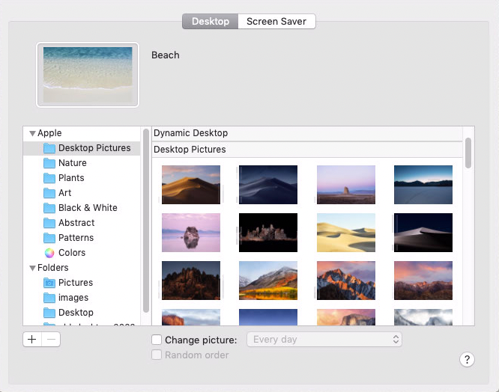Click the wallpaper grid vertical scrollbar
The height and width of the screenshot is (392, 499).
[x=468, y=153]
